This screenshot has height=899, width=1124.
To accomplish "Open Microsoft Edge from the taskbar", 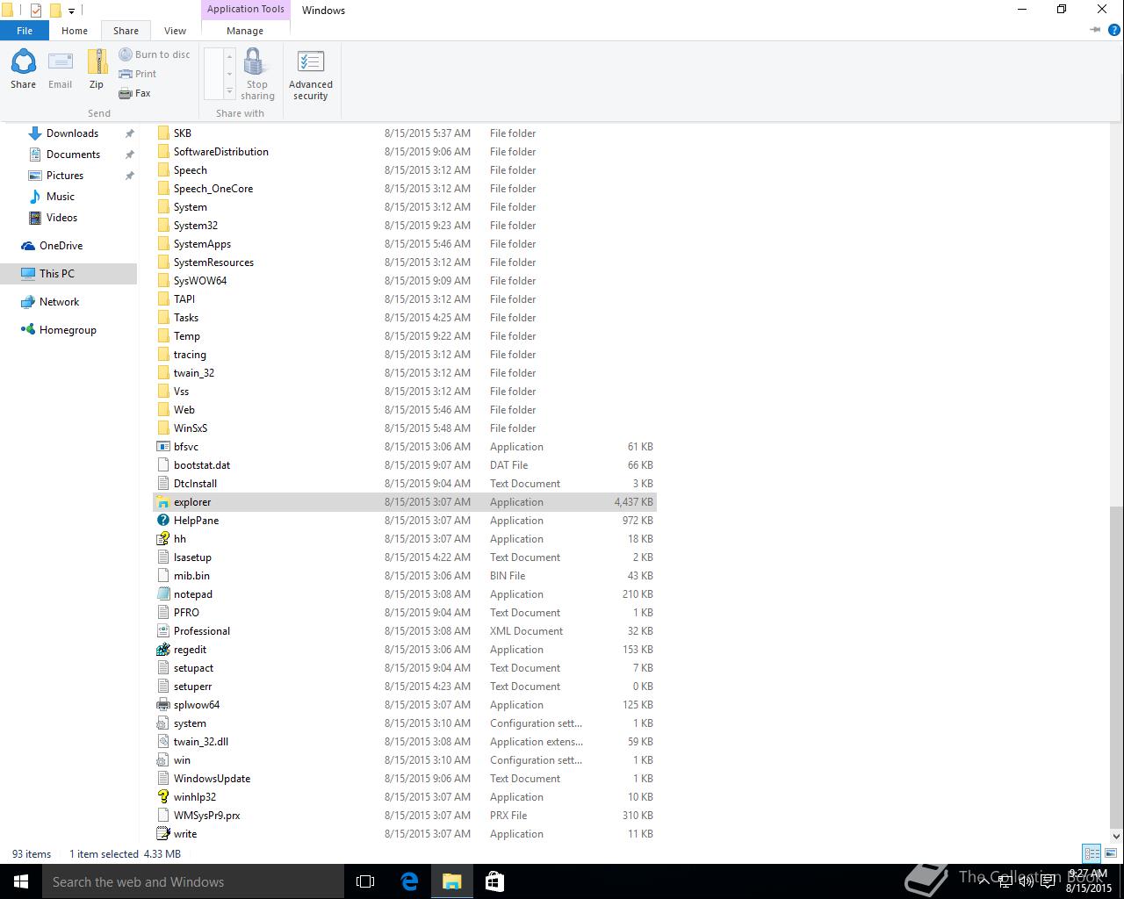I will [409, 881].
